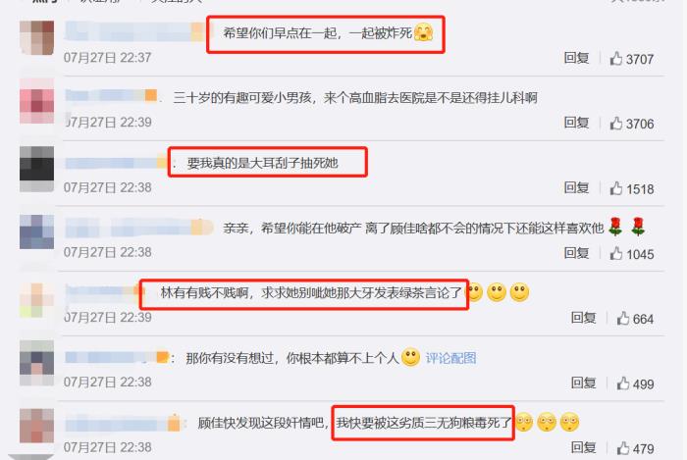The image size is (687, 460).
Task: Click 回复 next to 499 likes
Action: [x=583, y=383]
